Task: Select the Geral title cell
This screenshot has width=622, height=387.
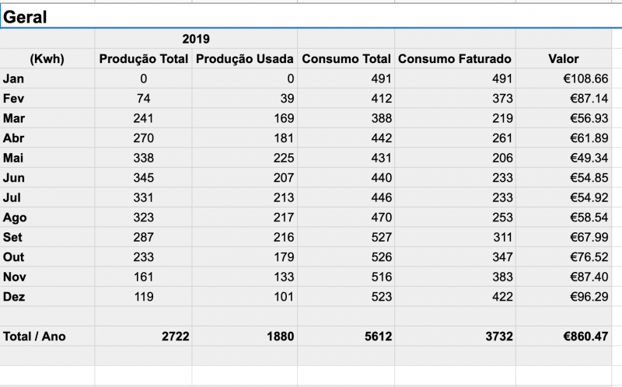Action: (x=311, y=16)
